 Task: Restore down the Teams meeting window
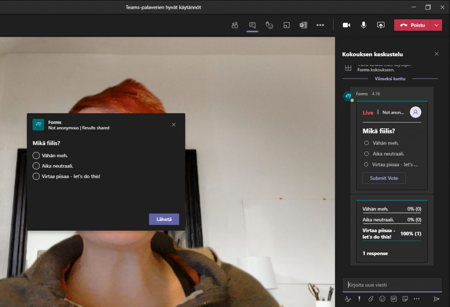[x=428, y=7]
